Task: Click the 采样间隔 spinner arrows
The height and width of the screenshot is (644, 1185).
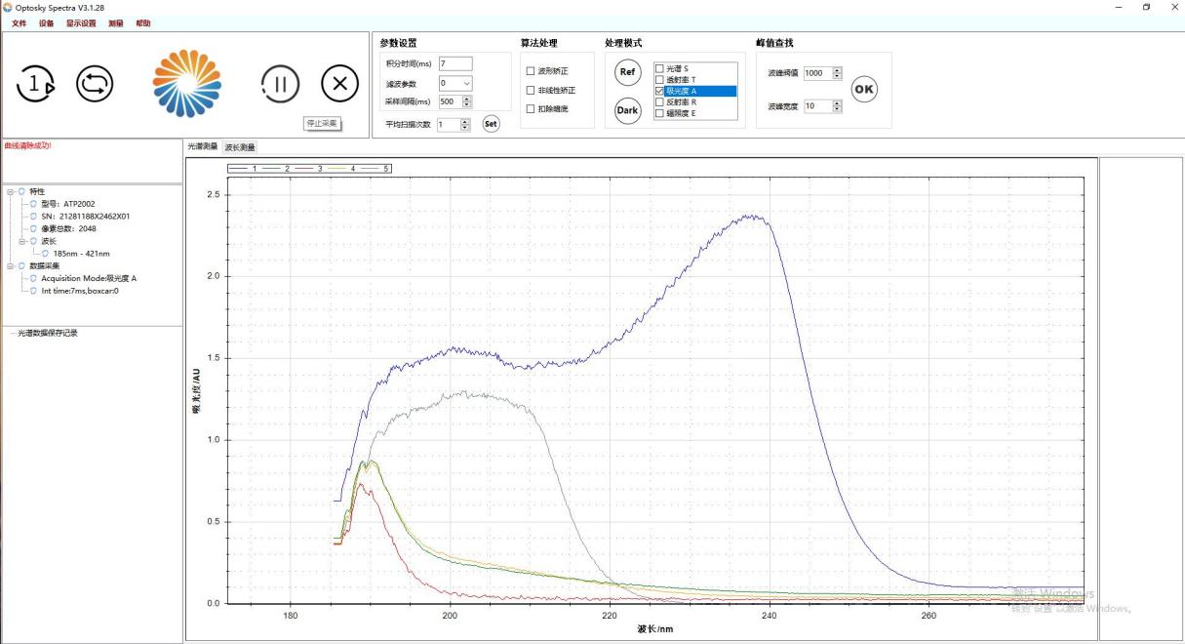Action: 466,101
